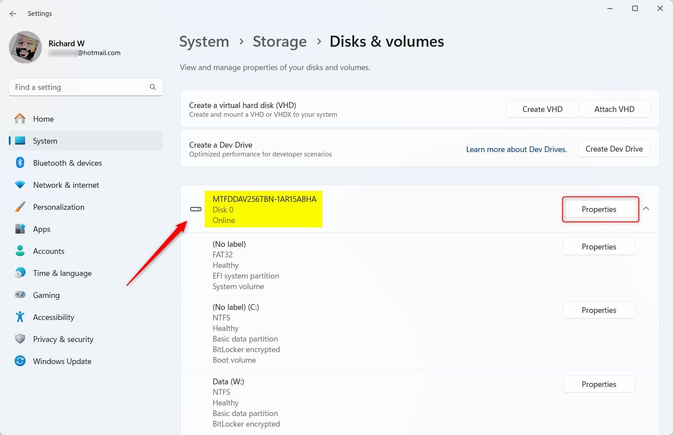
Task: Open the Apps icon in sidebar
Action: coord(20,229)
